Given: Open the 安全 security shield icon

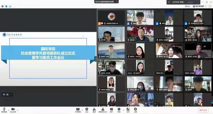Looking at the screenshot, I should 87,109.
